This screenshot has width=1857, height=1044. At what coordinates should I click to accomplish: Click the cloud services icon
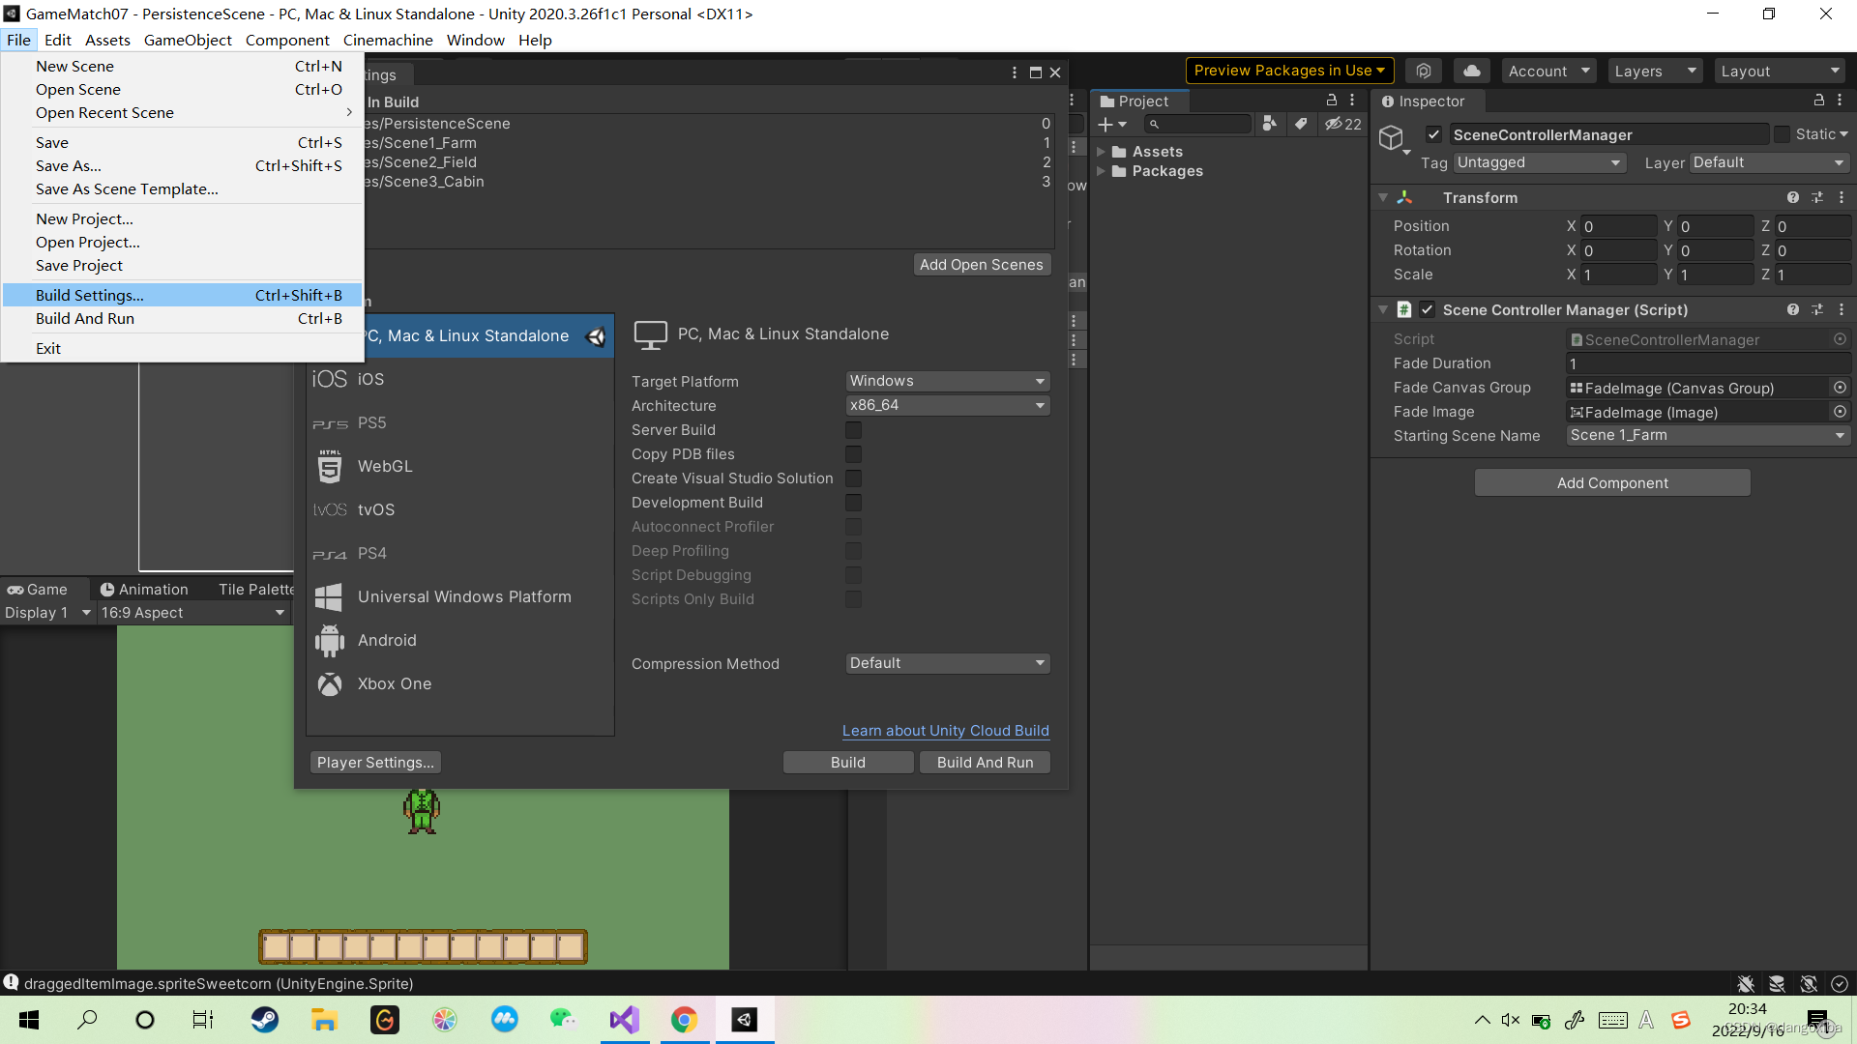[x=1472, y=71]
